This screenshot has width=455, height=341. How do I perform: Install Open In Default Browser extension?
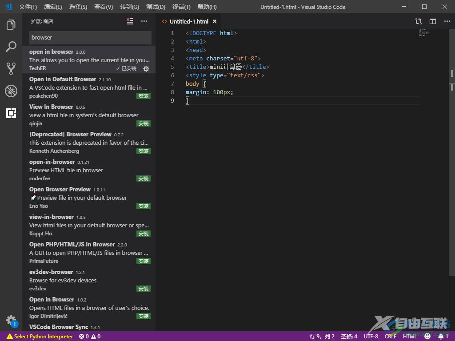point(144,96)
